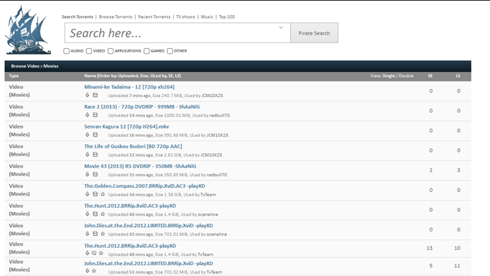This screenshot has width=490, height=276.
Task: Click save icon for The.Hunt.2012 uploaded by sceneline
Action: (96, 214)
